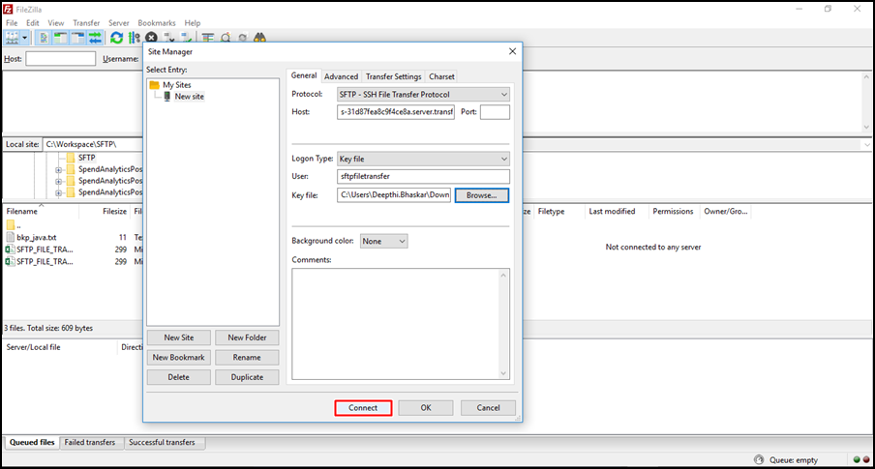Click the Rename button
The width and height of the screenshot is (875, 469).
pyautogui.click(x=247, y=358)
